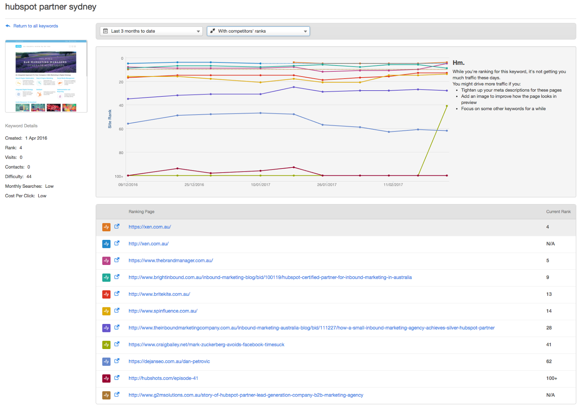Open the hubshots.com/episode-41 link
Image resolution: width=580 pixels, height=407 pixels.
[163, 378]
